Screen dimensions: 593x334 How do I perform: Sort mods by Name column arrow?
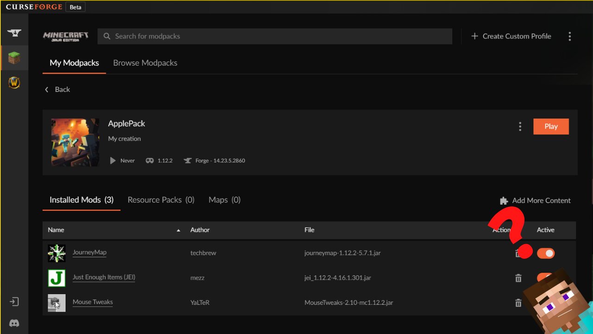178,230
